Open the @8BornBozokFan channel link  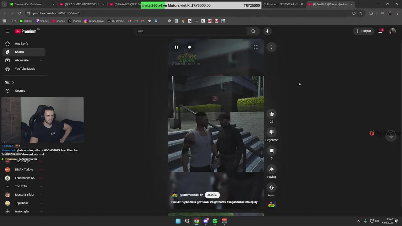pos(191,195)
